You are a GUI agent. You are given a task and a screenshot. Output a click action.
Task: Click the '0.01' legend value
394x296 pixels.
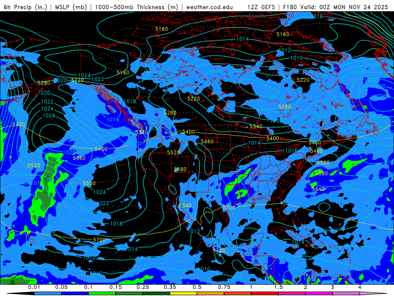pyautogui.click(x=34, y=287)
